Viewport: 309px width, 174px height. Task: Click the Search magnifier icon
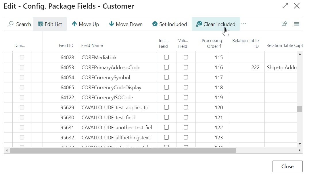[x=11, y=24]
